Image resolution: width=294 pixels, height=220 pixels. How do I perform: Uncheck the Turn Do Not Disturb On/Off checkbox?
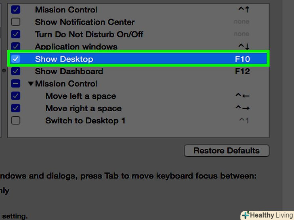16,34
